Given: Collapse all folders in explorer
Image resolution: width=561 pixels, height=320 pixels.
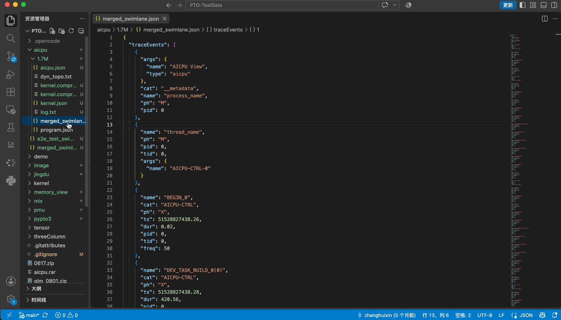Looking at the screenshot, I should click(81, 31).
